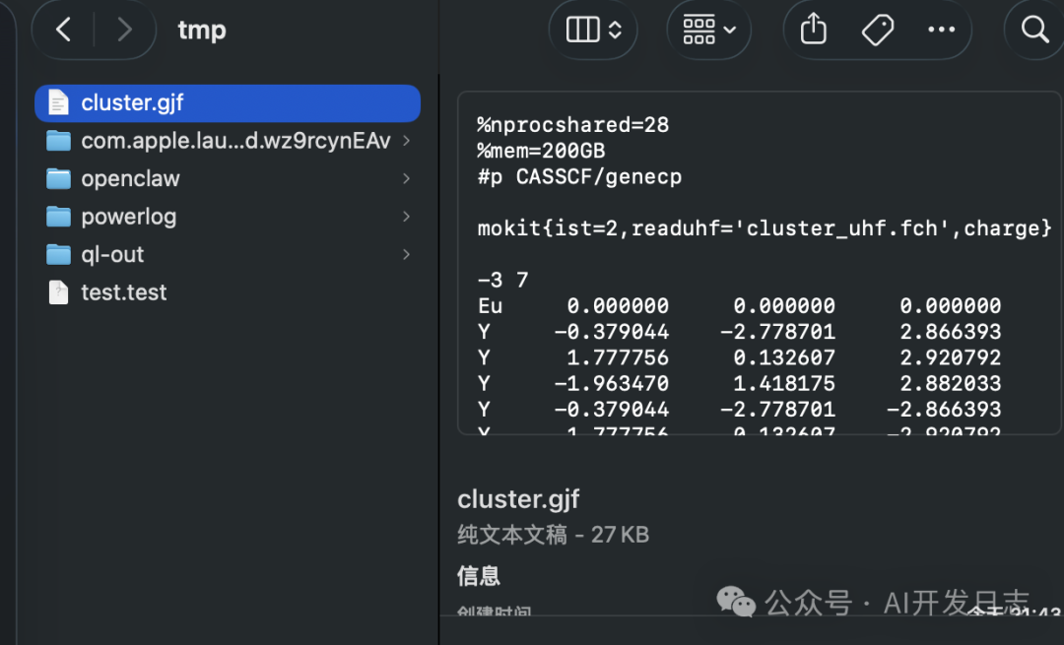Select the cluster.gjf file row

tap(228, 103)
